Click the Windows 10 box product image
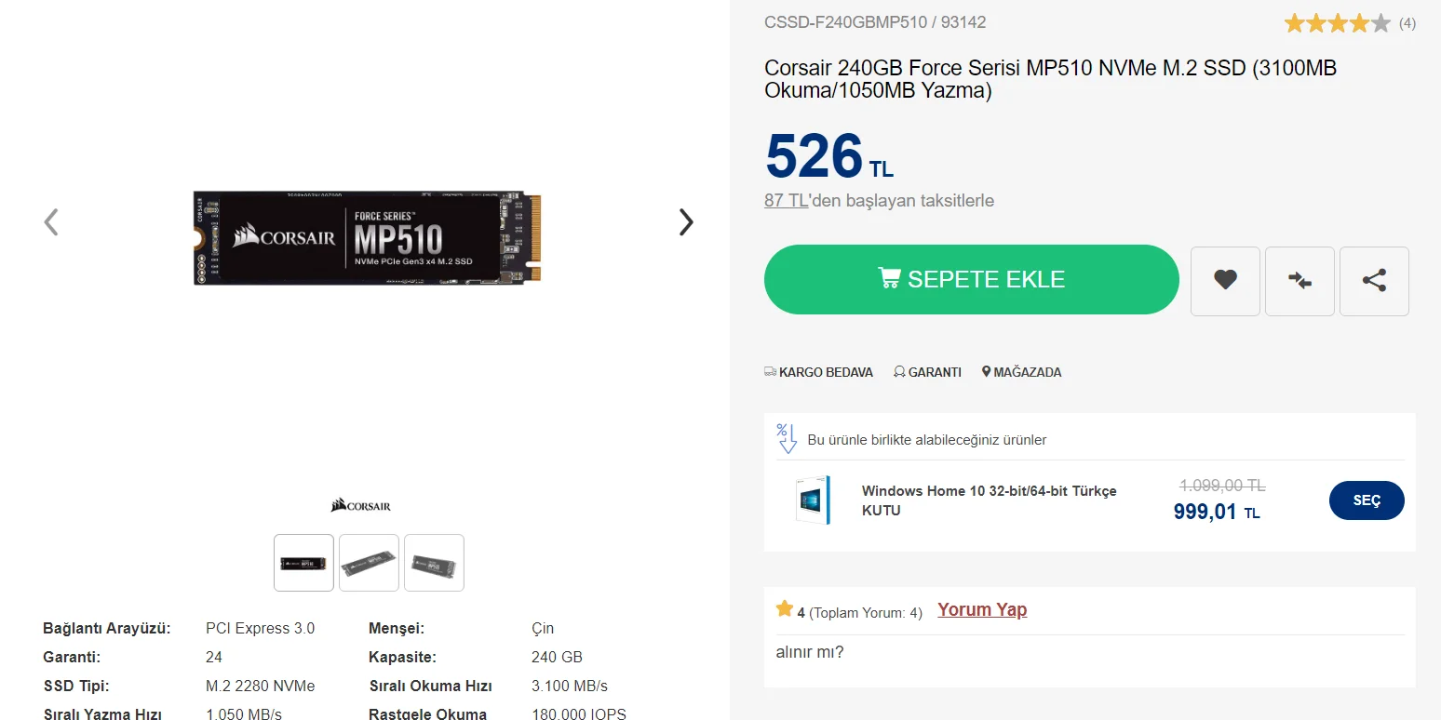The image size is (1441, 720). (x=813, y=500)
